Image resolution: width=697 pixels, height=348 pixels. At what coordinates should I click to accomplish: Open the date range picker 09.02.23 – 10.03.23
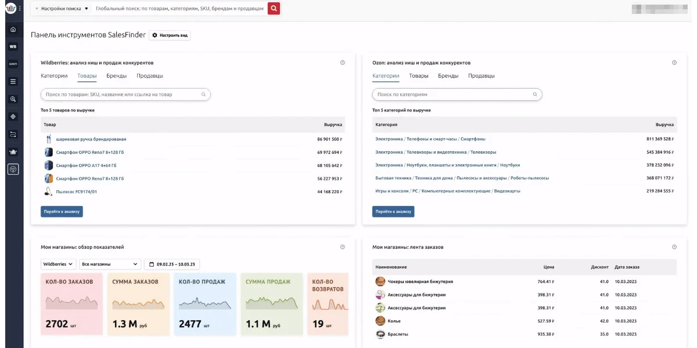pos(172,264)
